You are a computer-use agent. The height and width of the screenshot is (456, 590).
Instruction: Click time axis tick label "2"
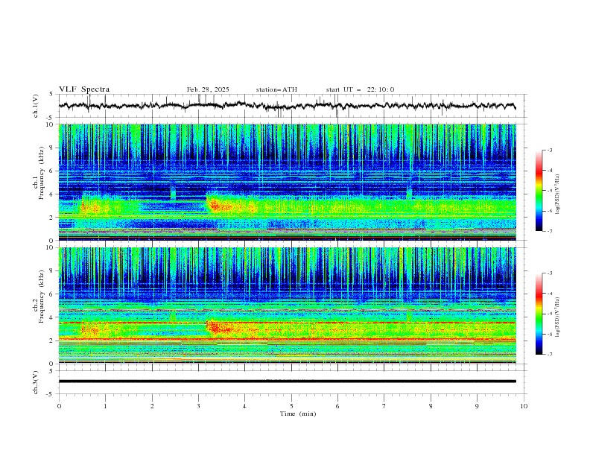coord(152,406)
